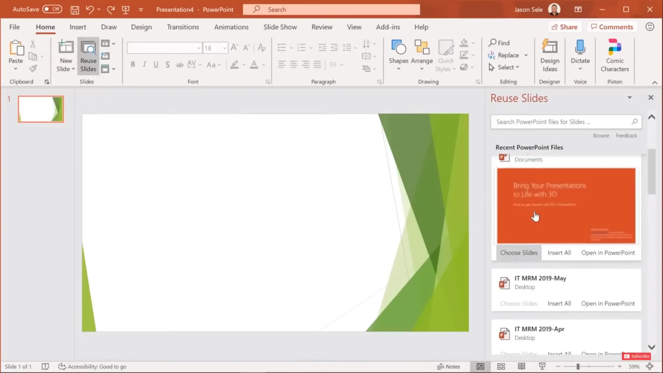Open the font name dropdown
This screenshot has width=663, height=373.
coord(199,48)
